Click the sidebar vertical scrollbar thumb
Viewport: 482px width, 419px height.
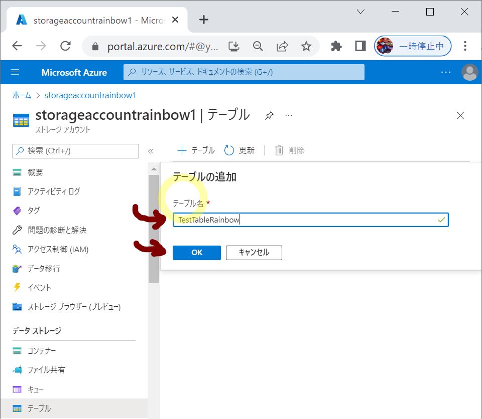(154, 229)
